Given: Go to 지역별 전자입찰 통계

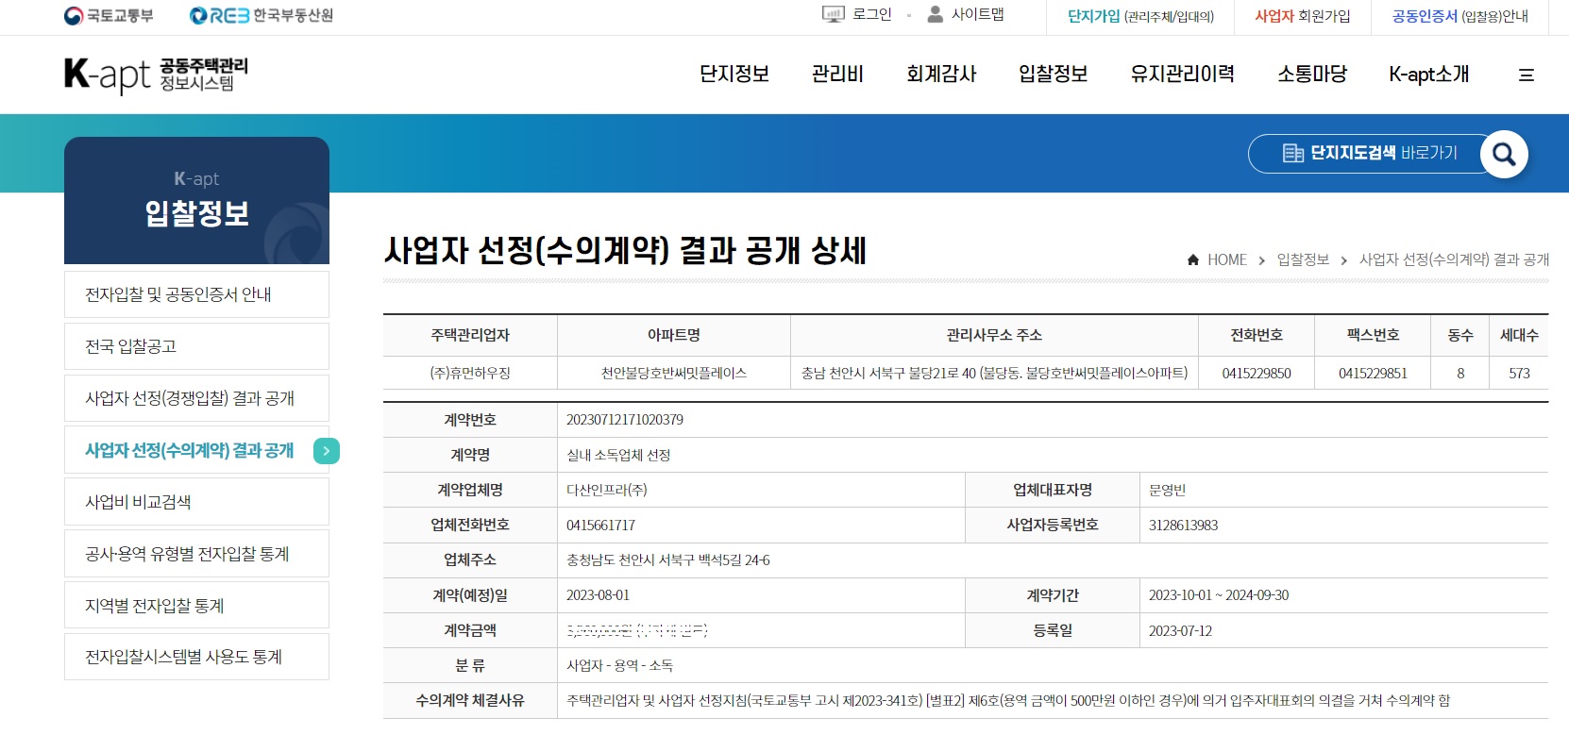Looking at the screenshot, I should click(196, 606).
